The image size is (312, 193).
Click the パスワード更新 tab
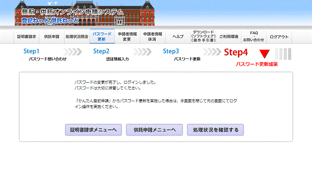click(102, 36)
